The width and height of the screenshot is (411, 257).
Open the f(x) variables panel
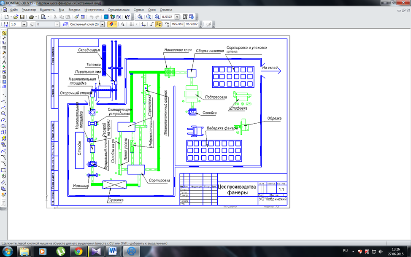tap(119, 17)
